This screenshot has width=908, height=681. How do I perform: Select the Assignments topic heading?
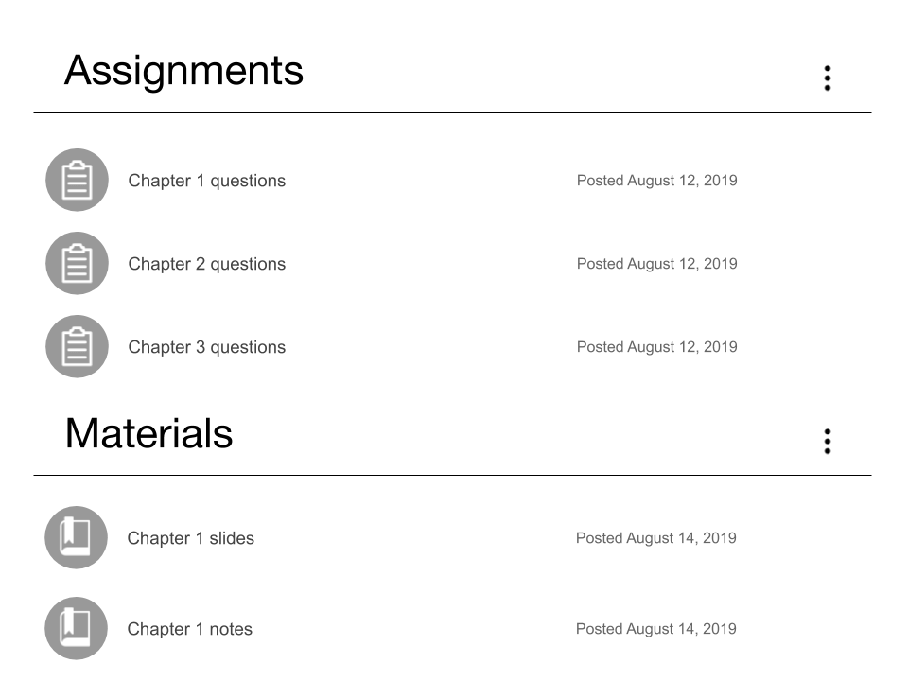(x=183, y=71)
